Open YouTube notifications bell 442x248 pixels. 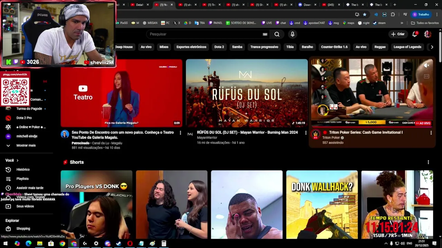(415, 34)
